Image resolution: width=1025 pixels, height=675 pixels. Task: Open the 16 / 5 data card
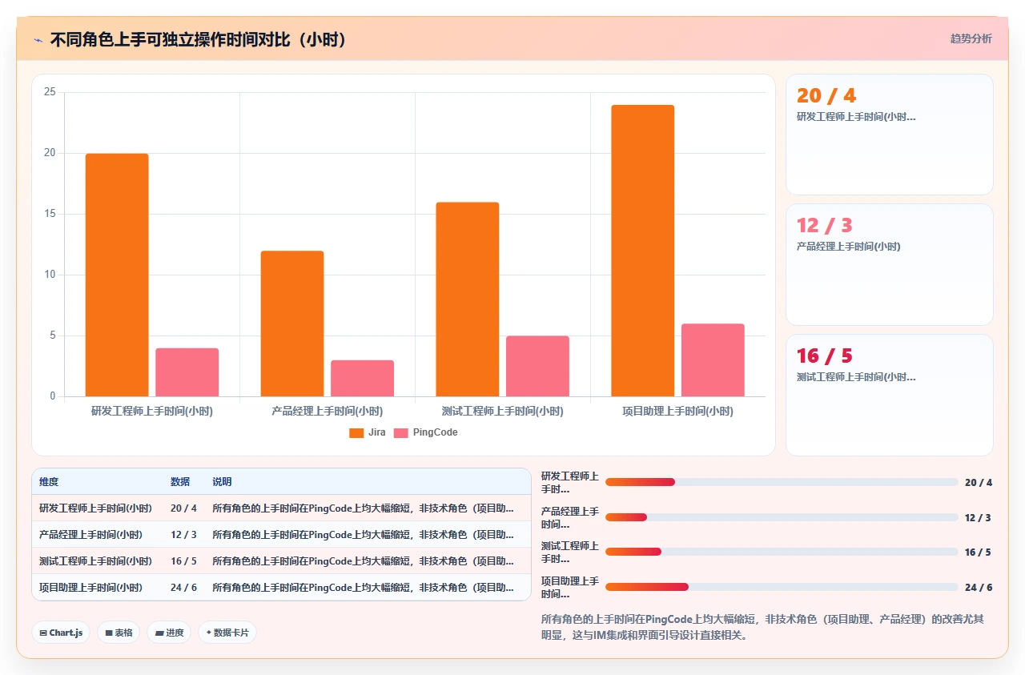(x=889, y=395)
